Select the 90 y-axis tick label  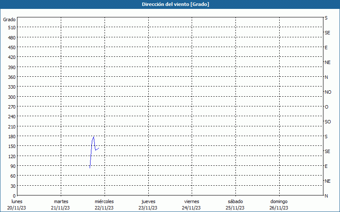(13, 166)
